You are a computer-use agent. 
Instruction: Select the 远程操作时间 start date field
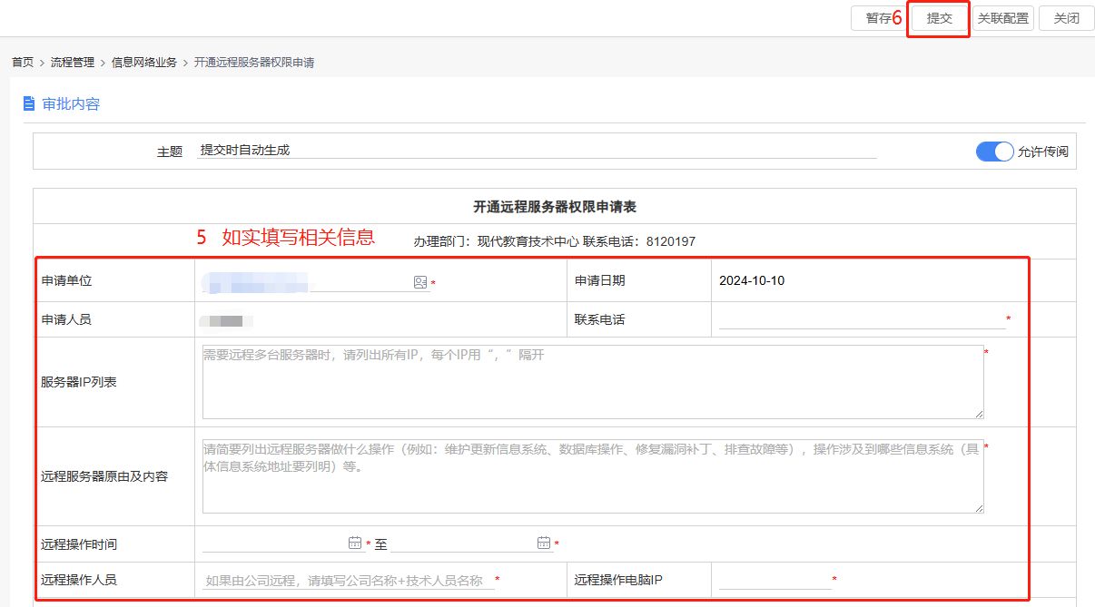click(x=274, y=543)
